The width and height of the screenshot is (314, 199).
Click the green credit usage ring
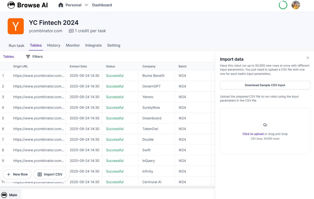[x=283, y=5]
